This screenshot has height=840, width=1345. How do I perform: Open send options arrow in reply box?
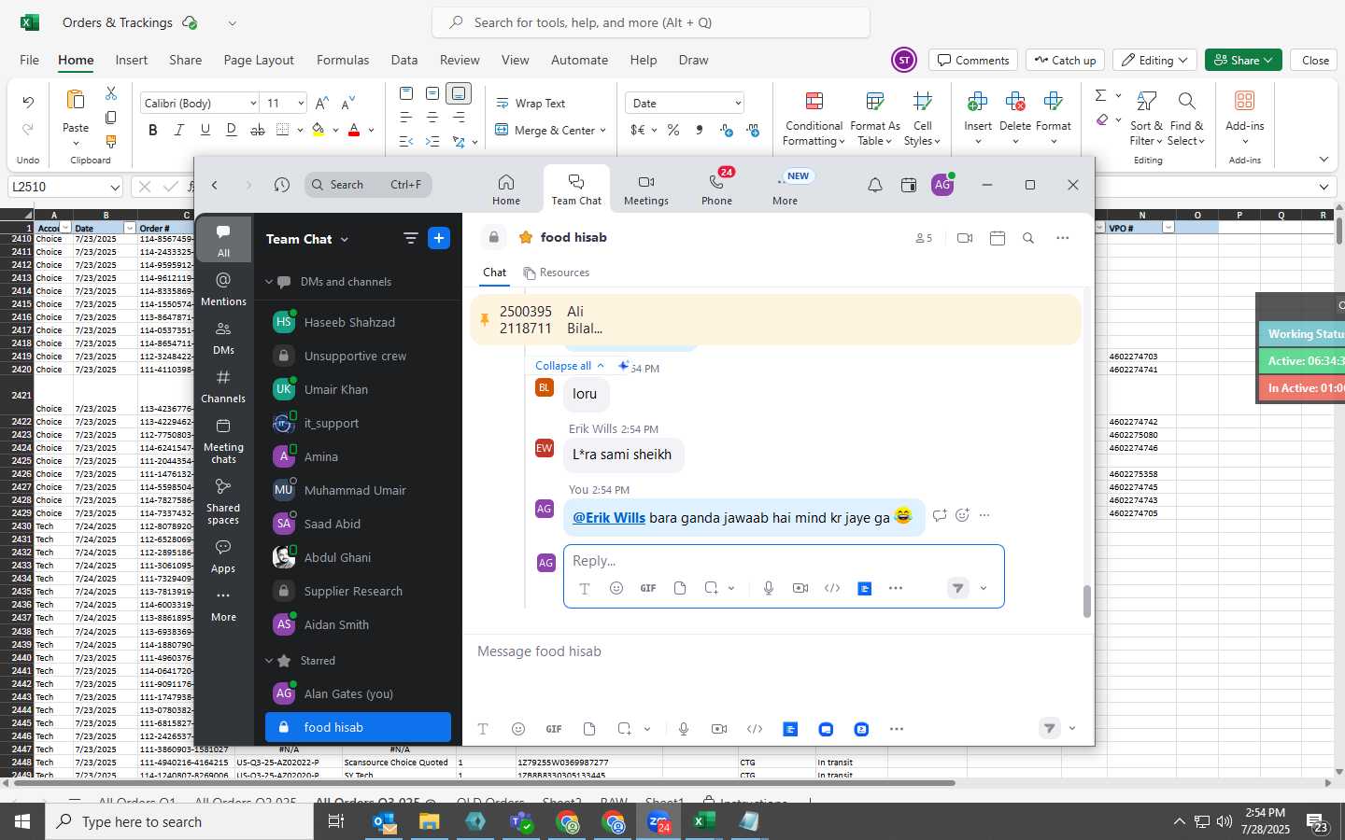coord(983,588)
